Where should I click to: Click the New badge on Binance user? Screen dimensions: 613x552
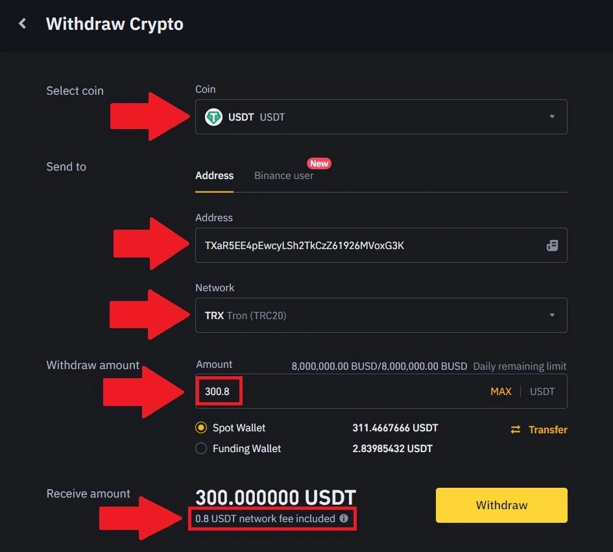(319, 163)
